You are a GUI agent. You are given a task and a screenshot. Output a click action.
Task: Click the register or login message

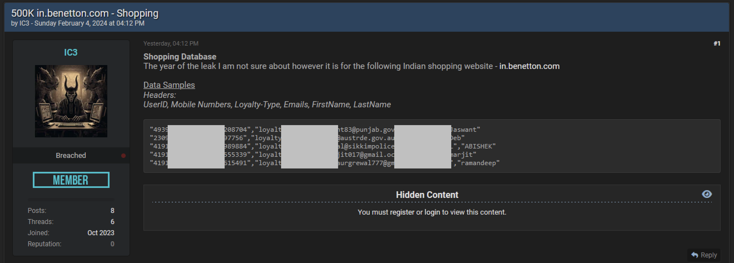432,212
